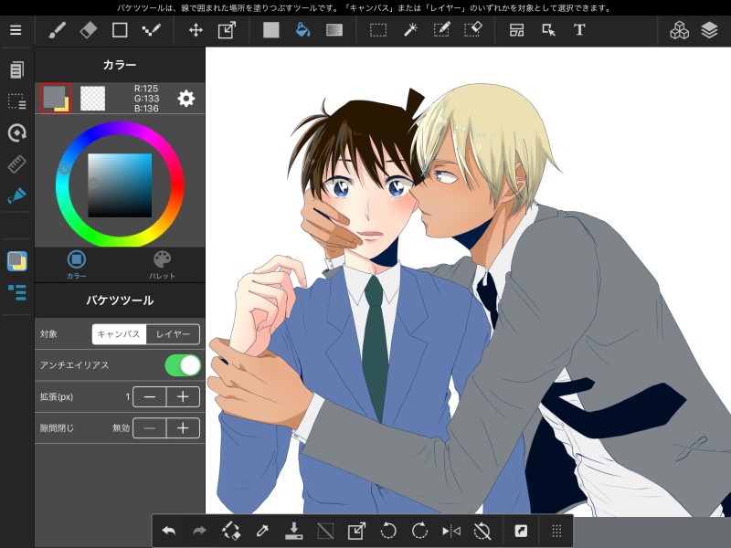Screen dimensions: 731x548
Task: Select the panel Divide tool
Action: (516, 30)
